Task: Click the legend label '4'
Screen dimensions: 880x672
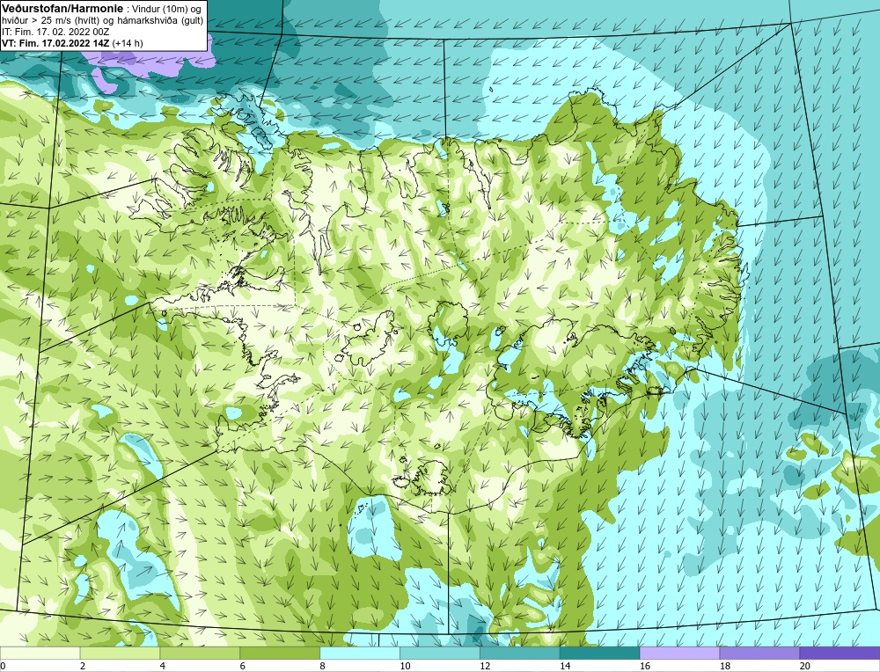Action: tap(163, 666)
